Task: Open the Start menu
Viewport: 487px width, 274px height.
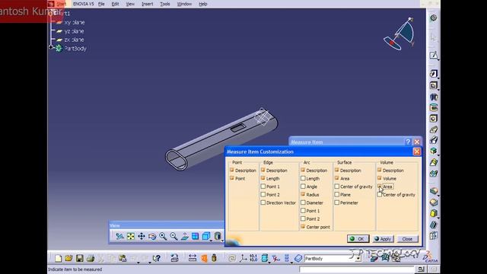Action: (61, 4)
